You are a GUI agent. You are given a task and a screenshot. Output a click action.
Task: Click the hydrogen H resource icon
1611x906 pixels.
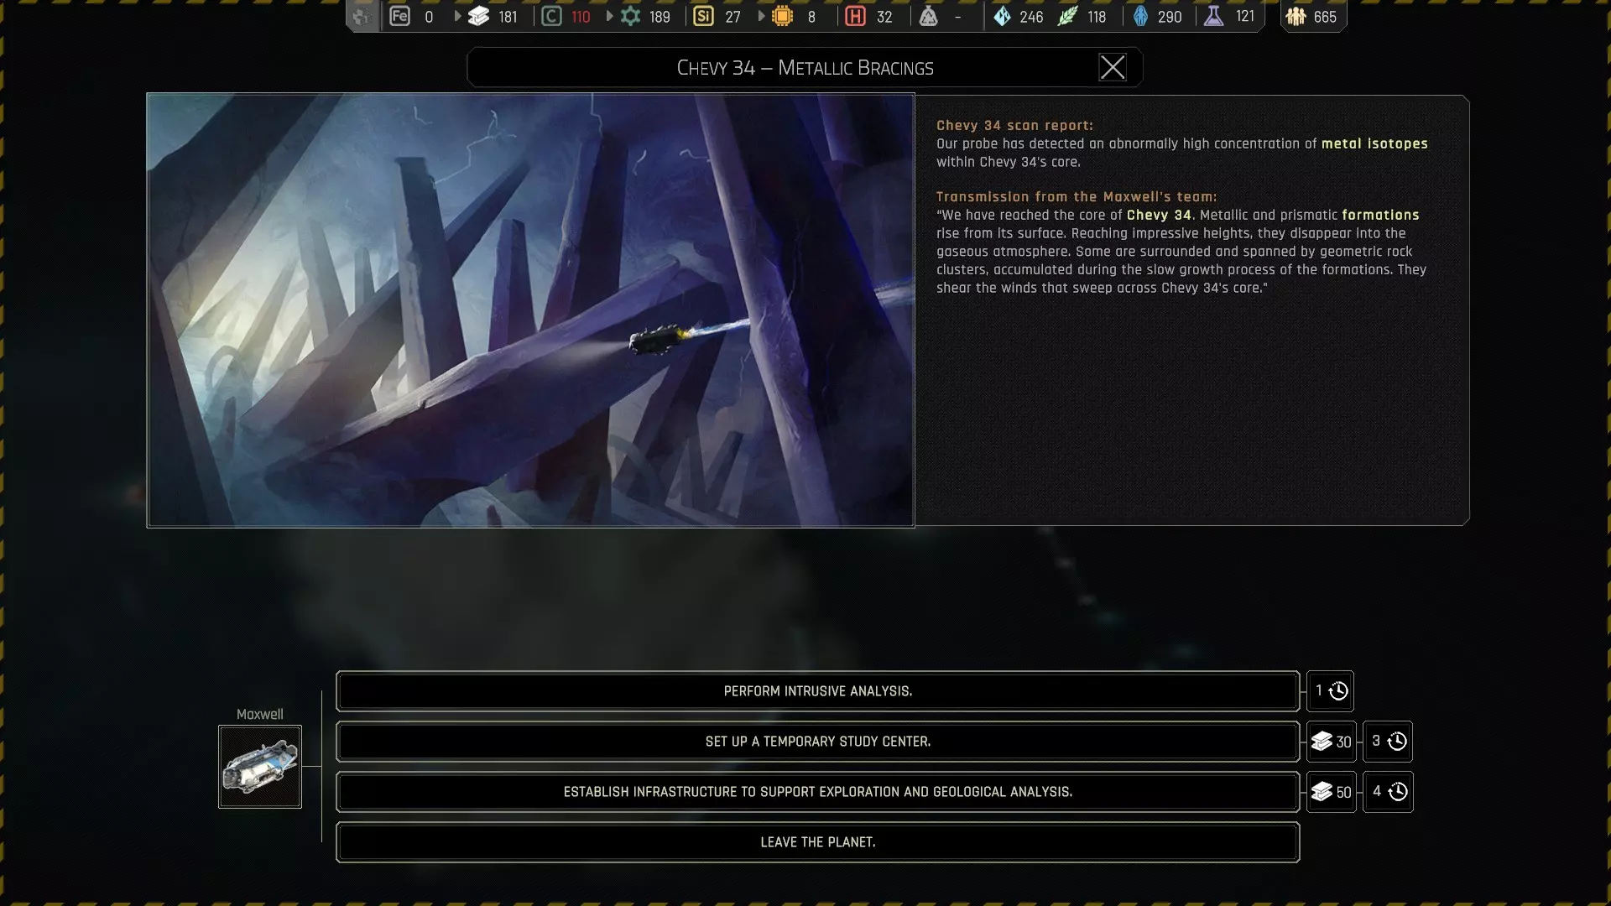point(855,16)
